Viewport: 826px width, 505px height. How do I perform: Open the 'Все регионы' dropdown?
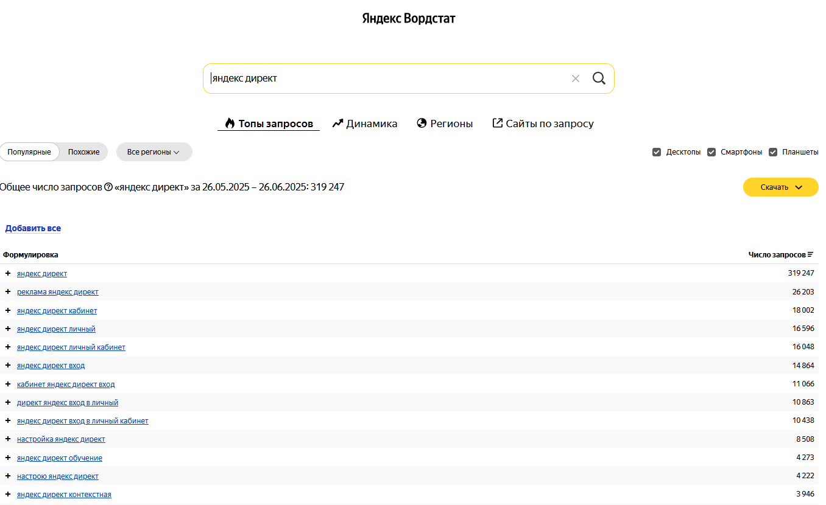pos(154,152)
